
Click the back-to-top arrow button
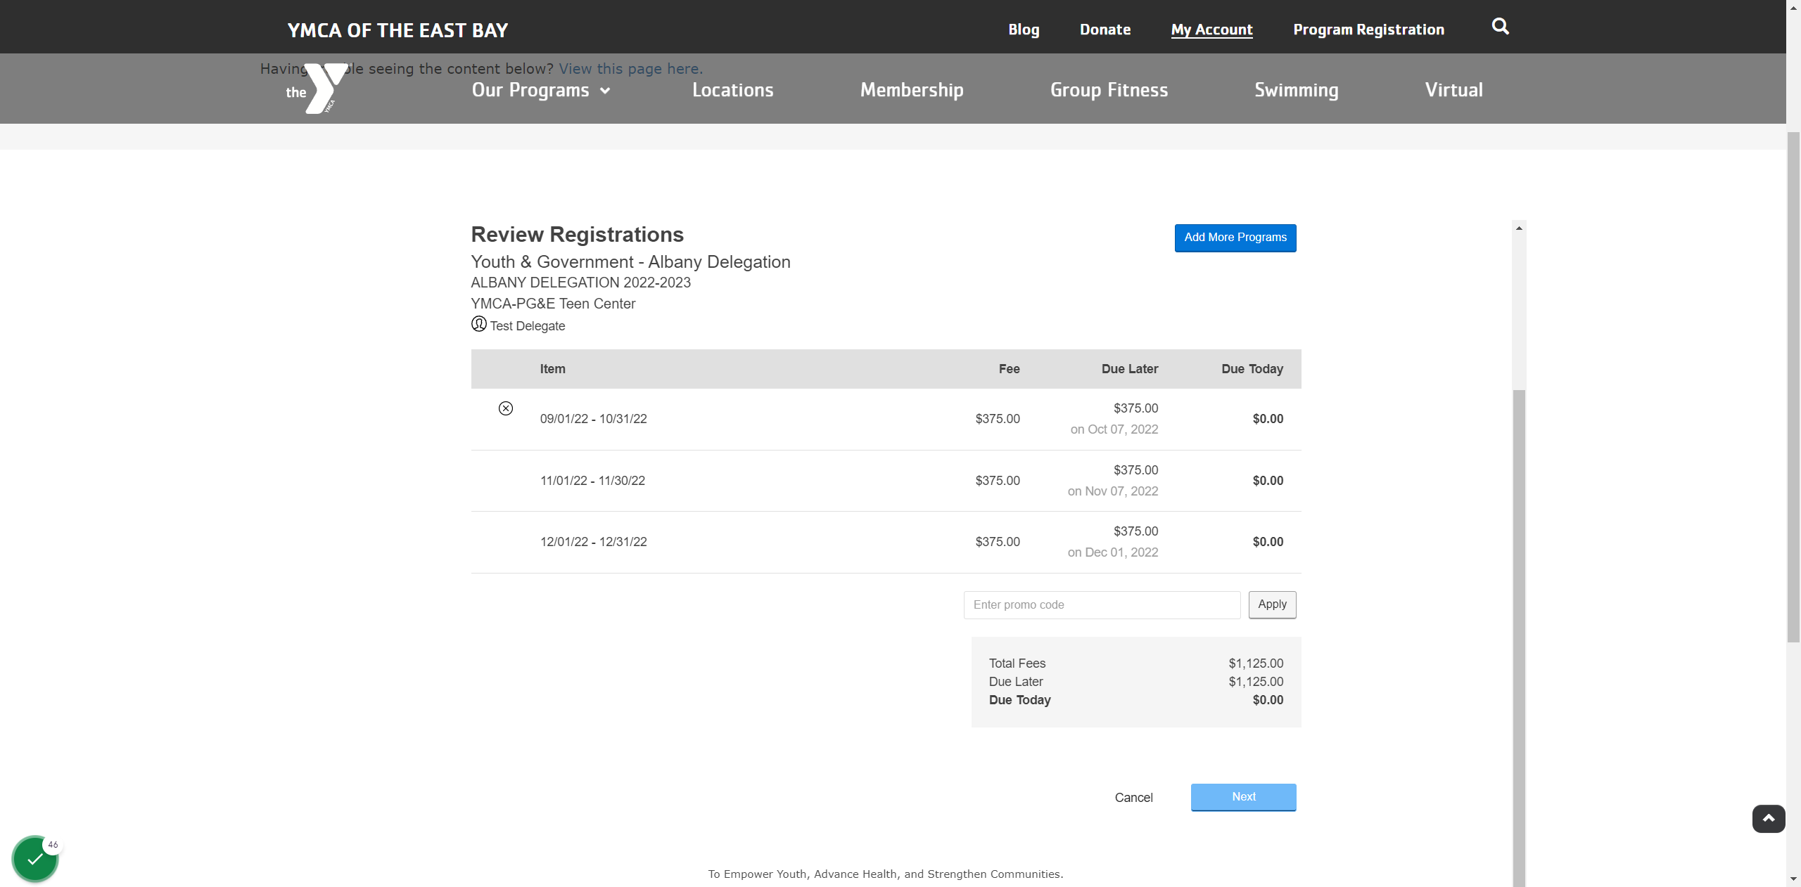(1769, 819)
